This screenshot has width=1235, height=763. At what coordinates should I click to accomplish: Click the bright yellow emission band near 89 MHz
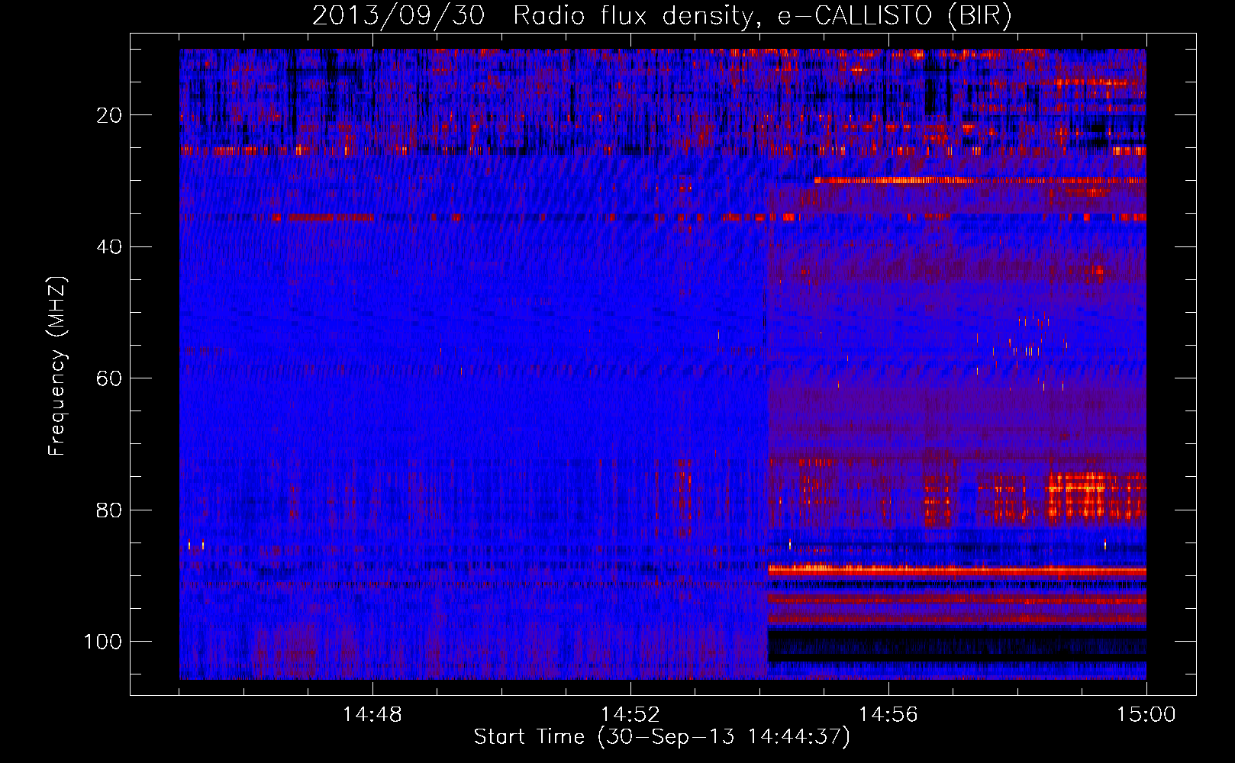[x=957, y=569]
